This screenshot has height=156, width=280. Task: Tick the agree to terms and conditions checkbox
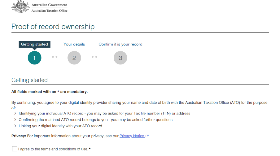click(15, 149)
